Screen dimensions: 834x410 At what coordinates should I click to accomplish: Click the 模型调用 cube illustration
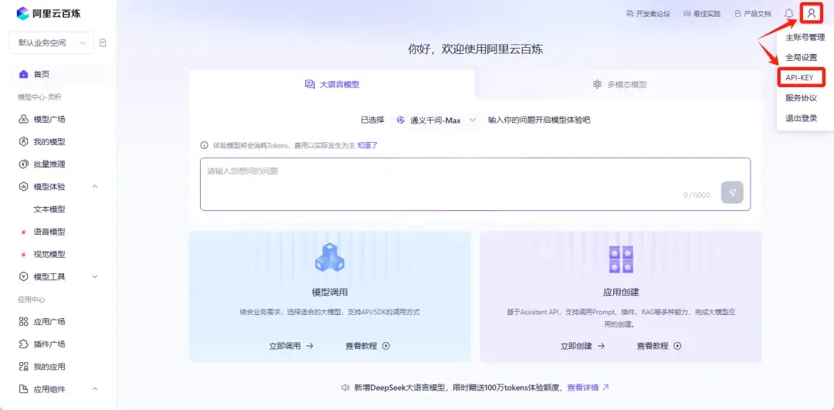(x=330, y=259)
